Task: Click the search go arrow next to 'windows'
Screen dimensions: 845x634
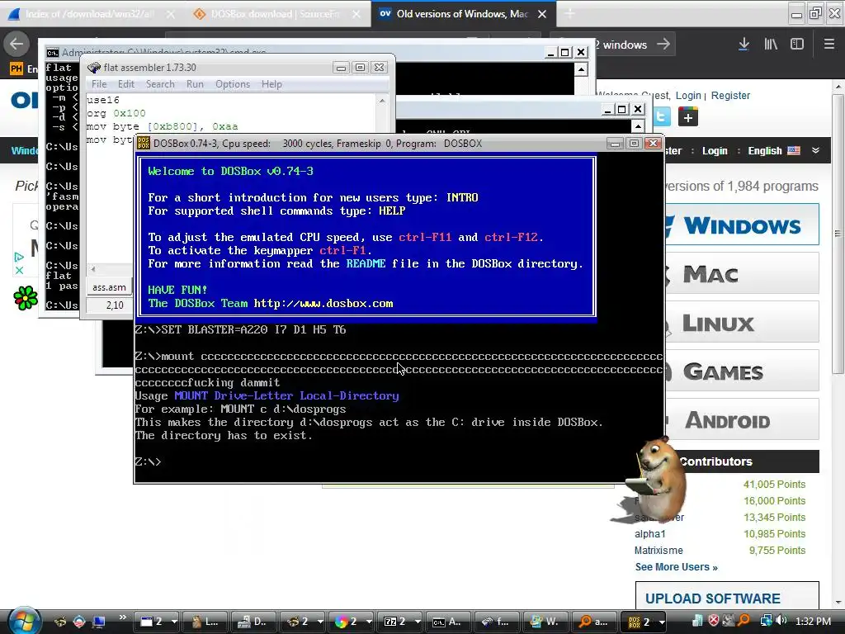Action: (x=663, y=45)
